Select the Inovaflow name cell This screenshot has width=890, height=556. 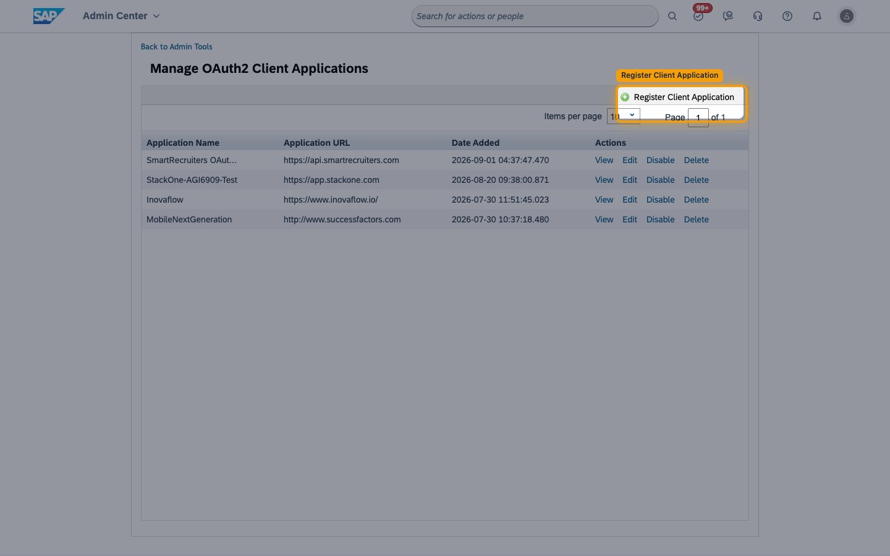(165, 200)
